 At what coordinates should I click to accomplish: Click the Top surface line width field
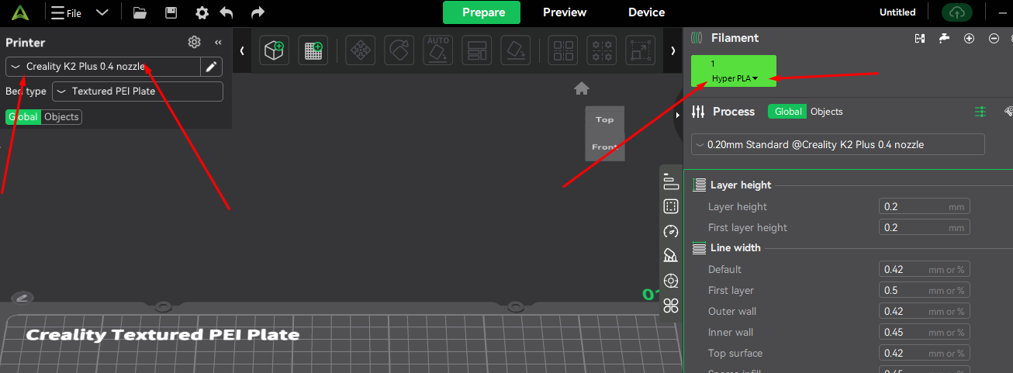(x=925, y=354)
